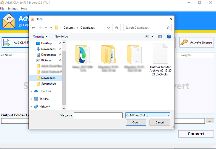Click the Convert button

click(x=196, y=134)
